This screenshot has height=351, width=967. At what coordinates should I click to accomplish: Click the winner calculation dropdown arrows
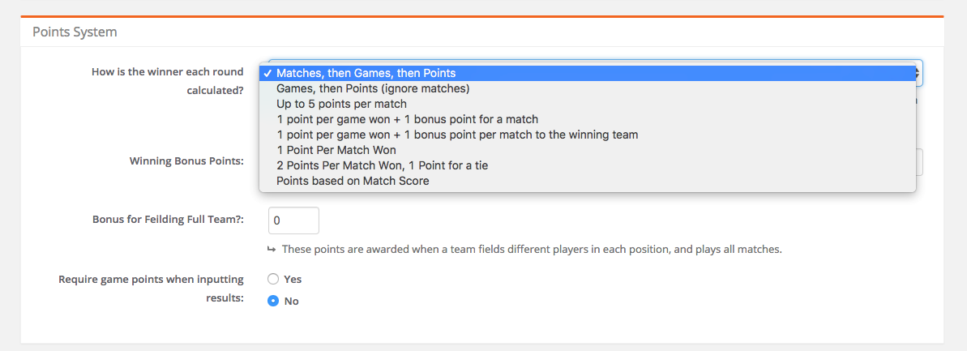pyautogui.click(x=919, y=74)
